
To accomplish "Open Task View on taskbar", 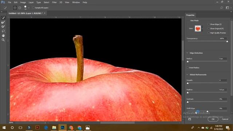I will pos(20,128).
